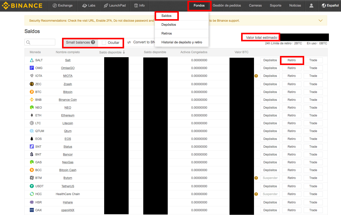The image size is (341, 215).
Task: Select Historial de depósito y retiro
Action: pos(182,42)
